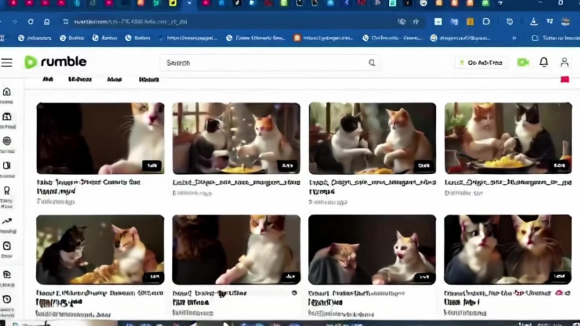Click the lightbulb-shaped sidebar icon
Viewport: 580px width, 326px height.
coord(7,191)
